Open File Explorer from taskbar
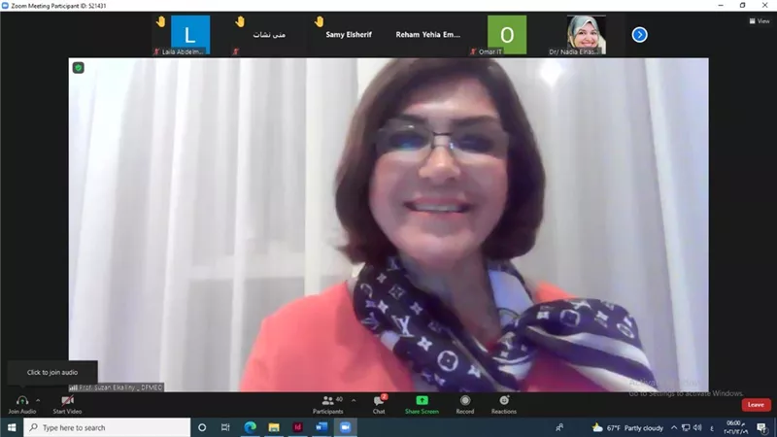777x437 pixels. [274, 427]
